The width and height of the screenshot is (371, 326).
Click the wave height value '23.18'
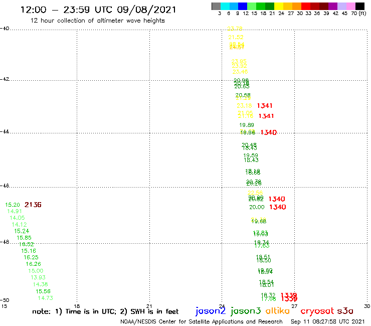click(x=244, y=106)
